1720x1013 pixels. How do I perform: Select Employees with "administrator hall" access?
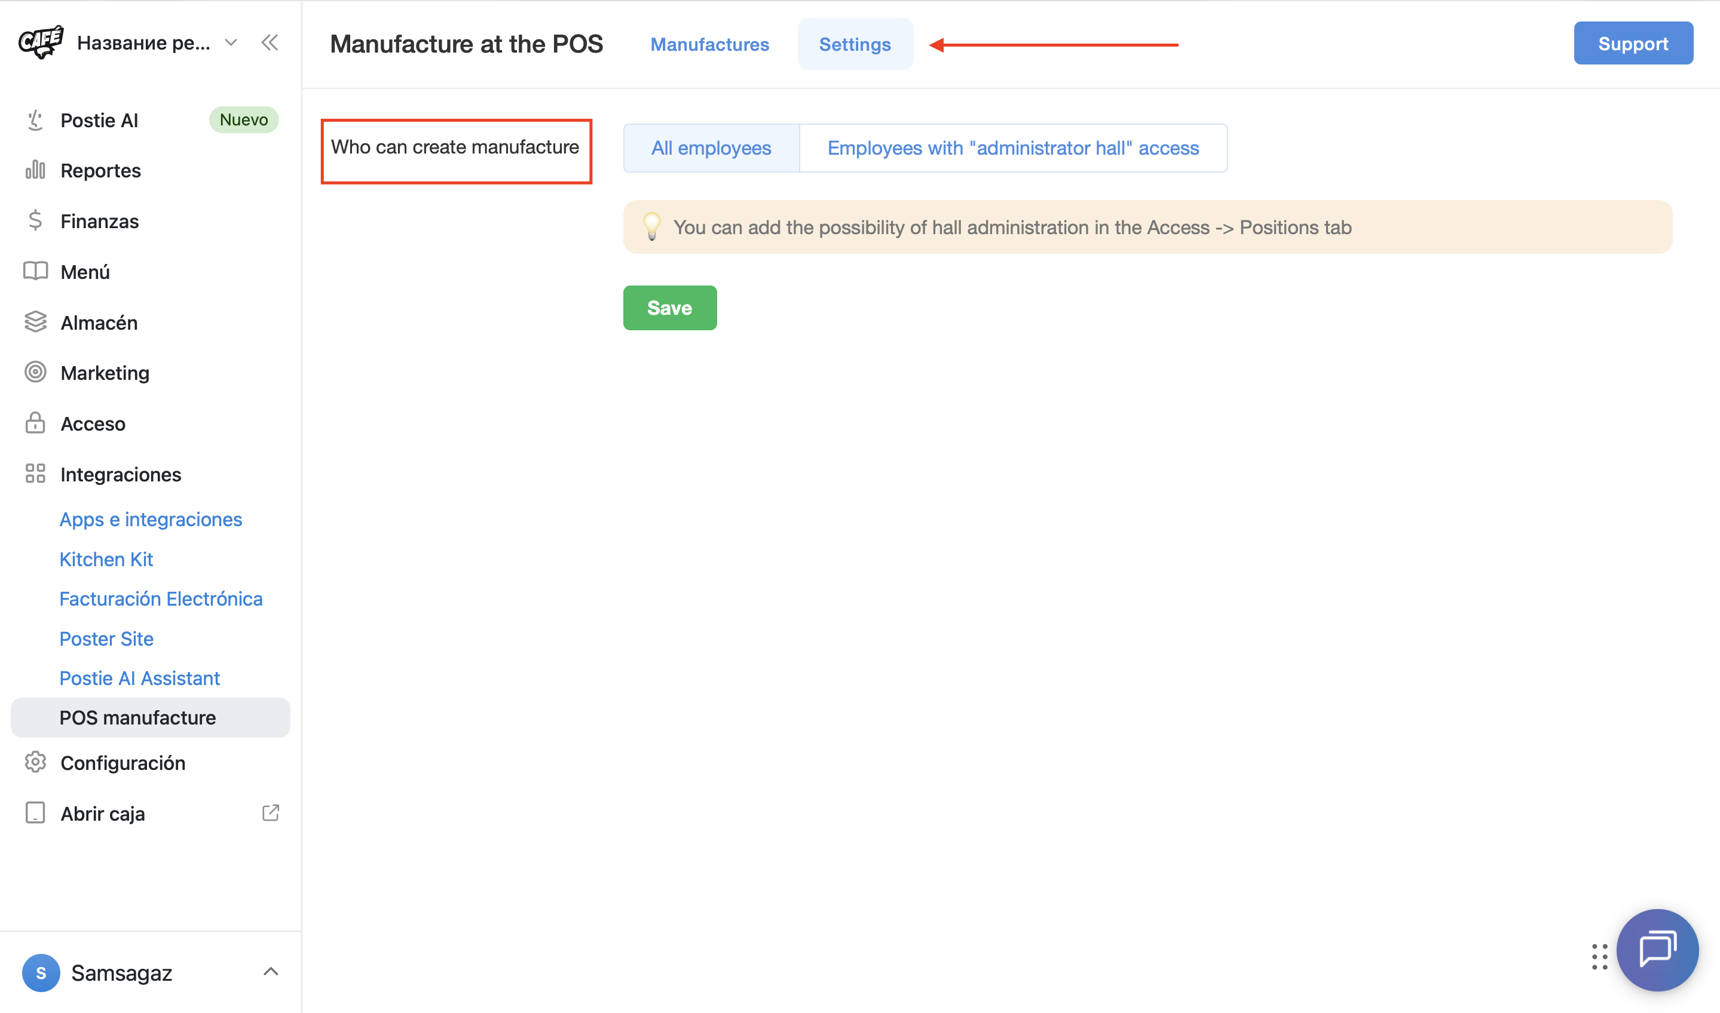click(x=1013, y=148)
